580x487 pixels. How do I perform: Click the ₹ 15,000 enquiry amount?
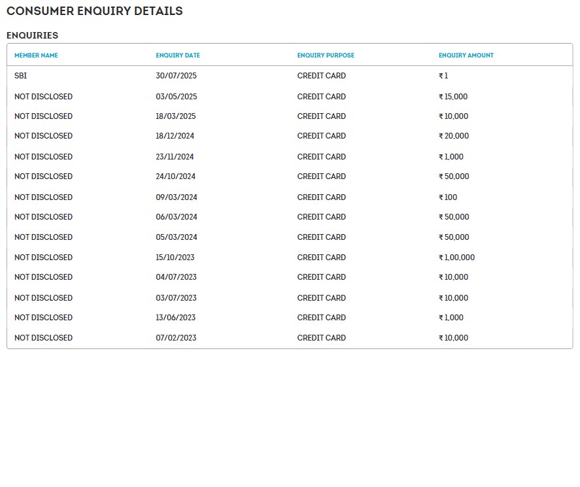[453, 97]
